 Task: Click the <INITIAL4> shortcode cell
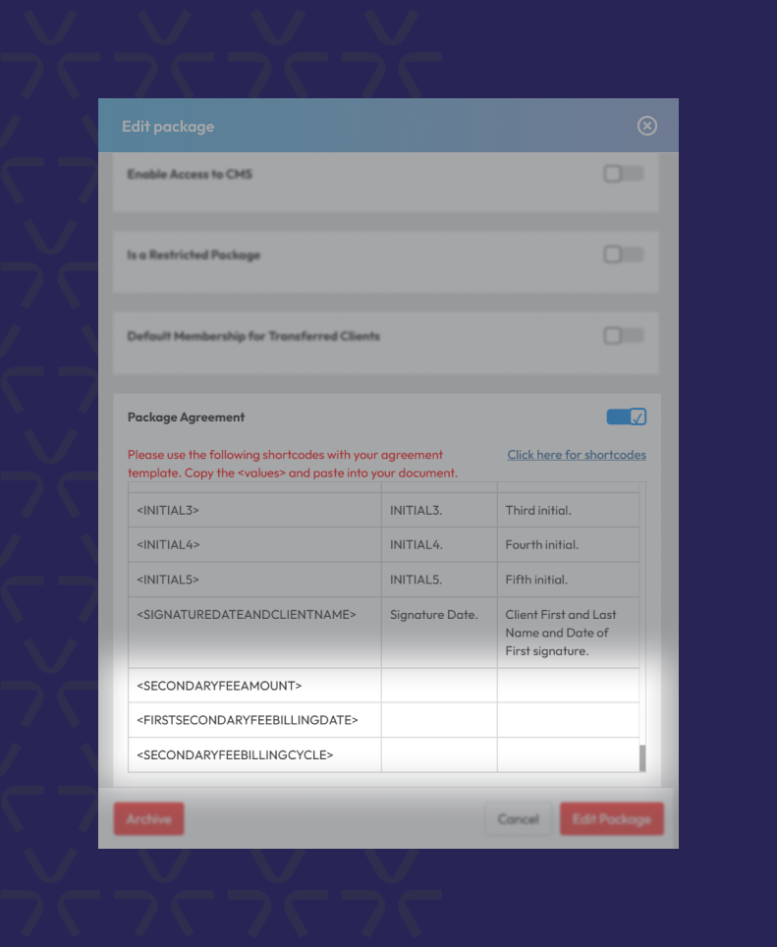point(168,544)
